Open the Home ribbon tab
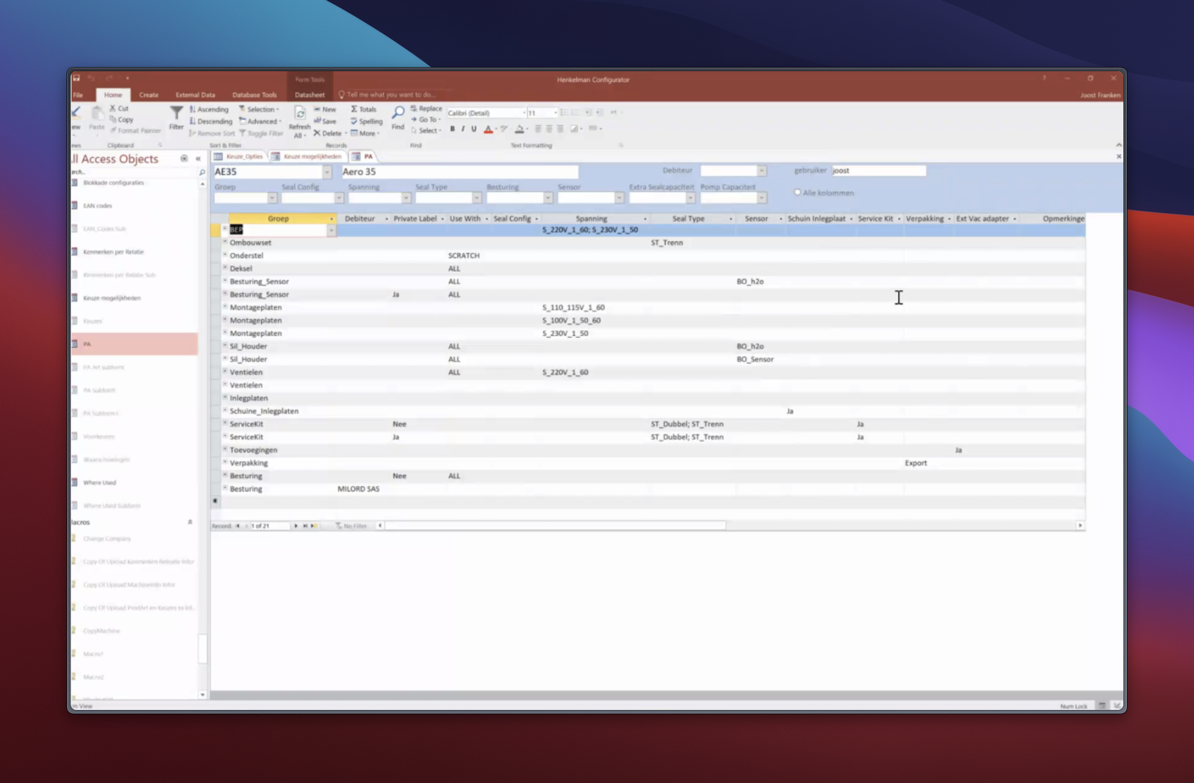 113,95
